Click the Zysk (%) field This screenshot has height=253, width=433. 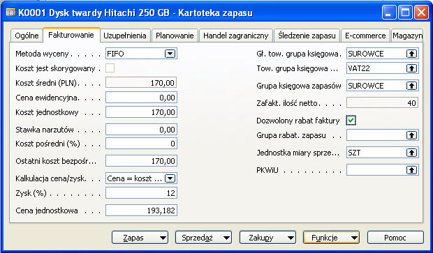coord(141,193)
